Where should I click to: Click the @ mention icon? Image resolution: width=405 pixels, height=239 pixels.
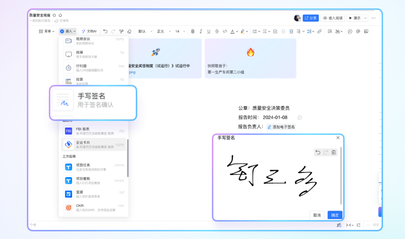pyautogui.click(x=358, y=31)
